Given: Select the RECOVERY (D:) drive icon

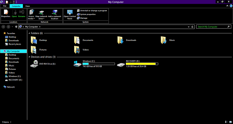Looking at the screenshot, I should coord(121,65).
